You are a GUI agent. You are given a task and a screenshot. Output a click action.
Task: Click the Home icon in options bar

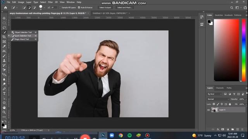tap(5, 8)
